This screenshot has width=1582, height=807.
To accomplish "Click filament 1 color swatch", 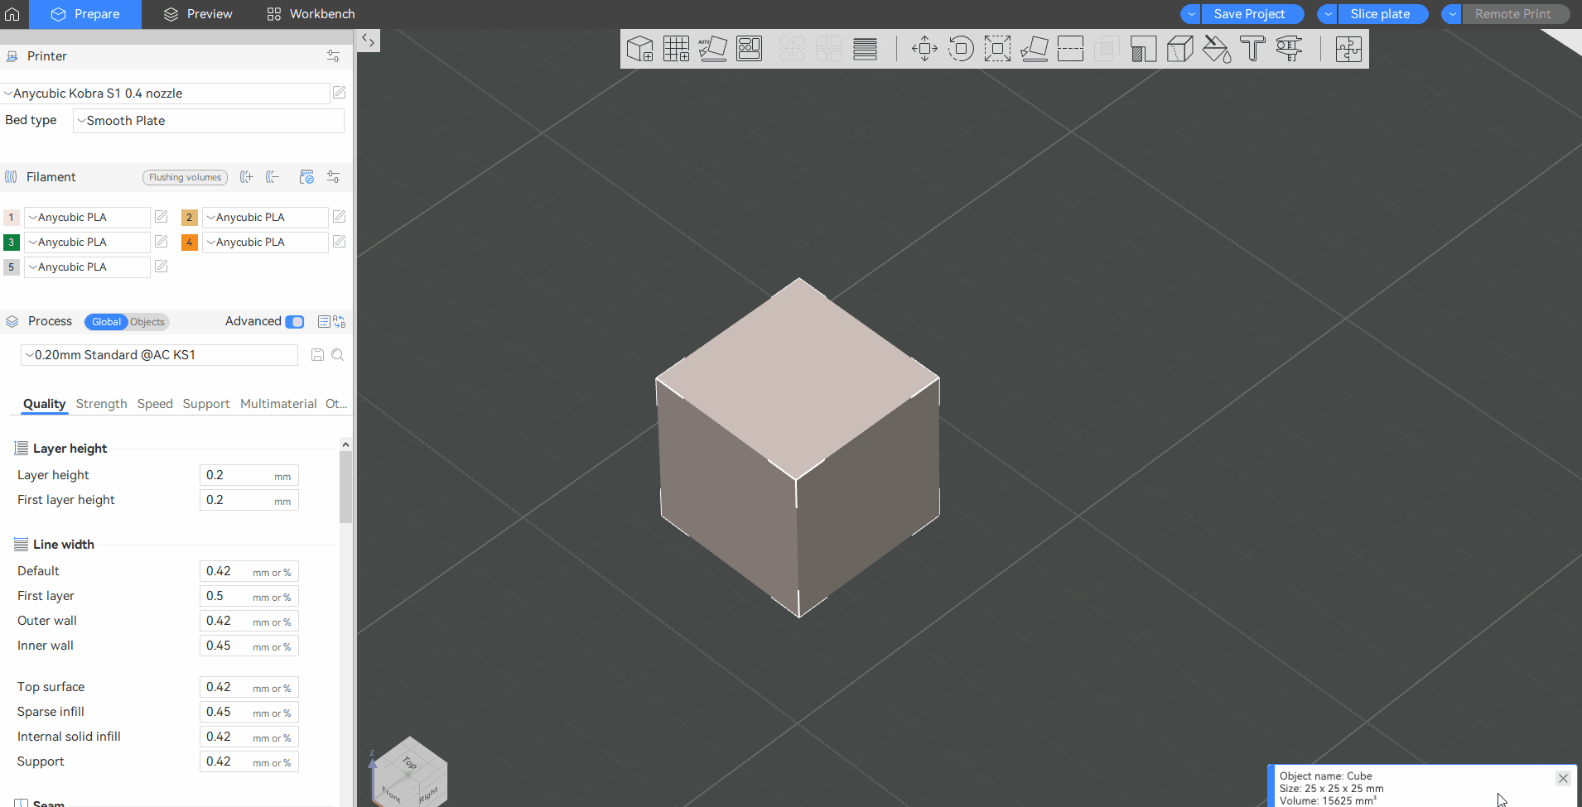I will [12, 218].
